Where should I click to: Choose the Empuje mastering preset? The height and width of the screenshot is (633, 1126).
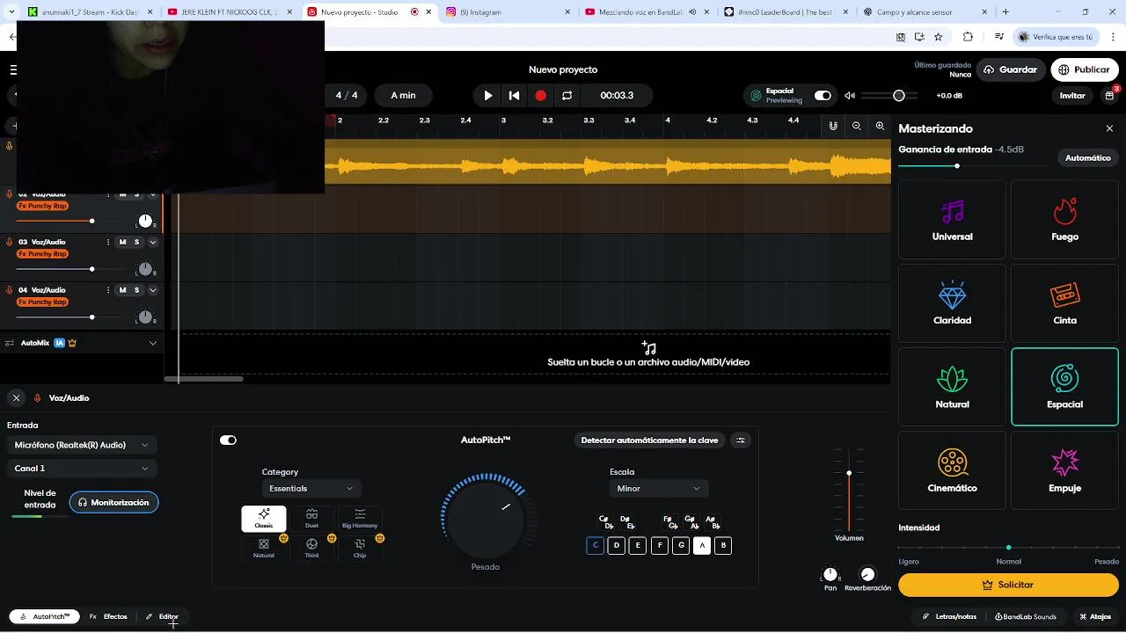pyautogui.click(x=1064, y=470)
